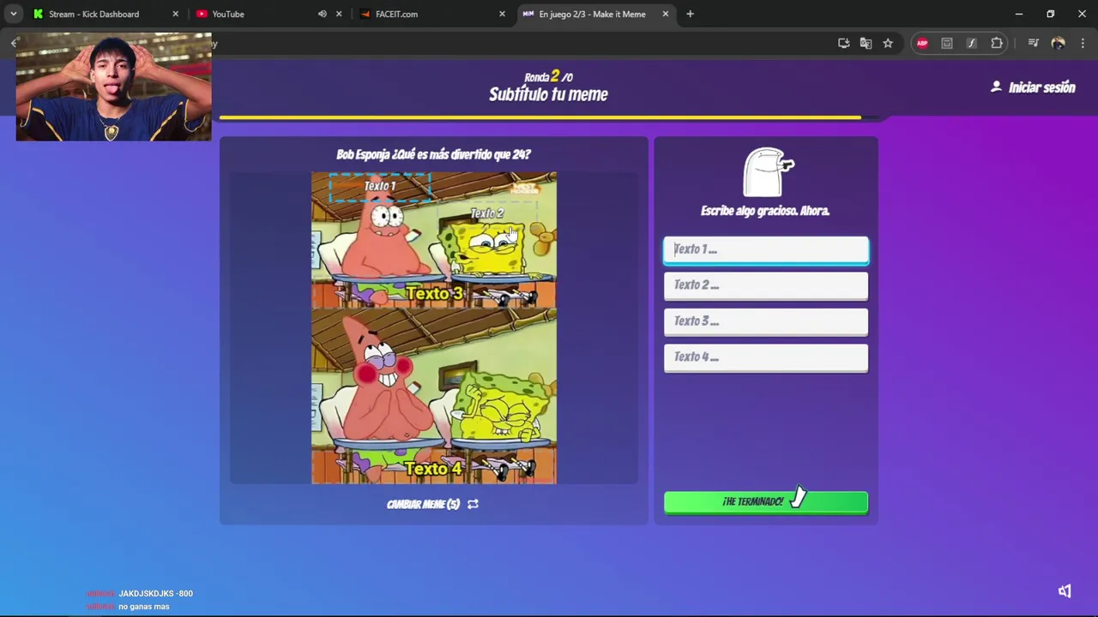Click the streamer webcam overlay
The width and height of the screenshot is (1098, 617).
point(113,87)
